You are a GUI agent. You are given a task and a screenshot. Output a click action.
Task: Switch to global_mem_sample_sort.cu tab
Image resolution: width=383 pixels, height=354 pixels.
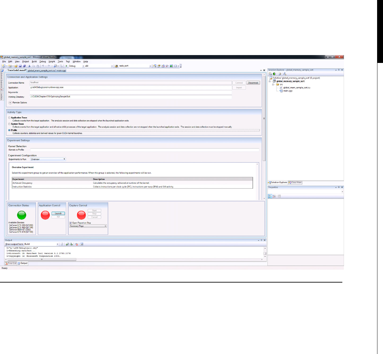coord(41,70)
